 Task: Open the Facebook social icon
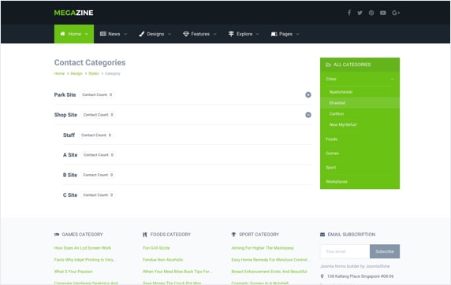[349, 13]
